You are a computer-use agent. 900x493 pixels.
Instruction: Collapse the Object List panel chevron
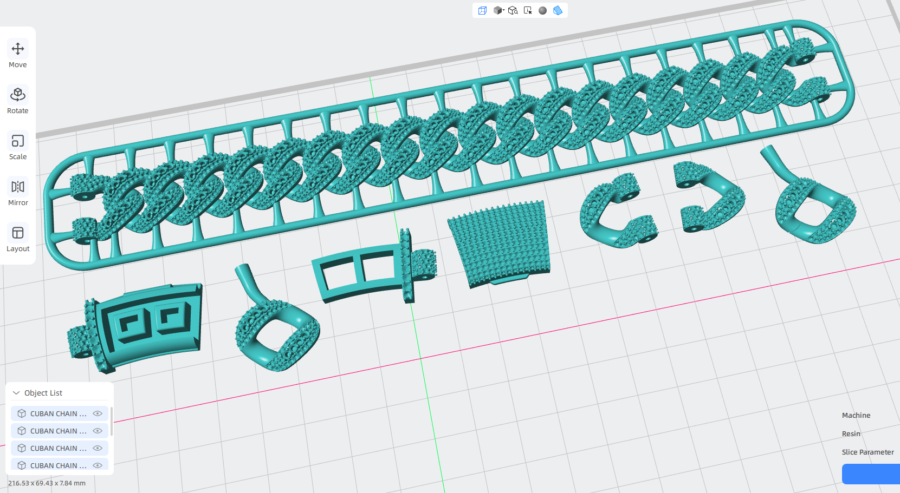tap(16, 393)
